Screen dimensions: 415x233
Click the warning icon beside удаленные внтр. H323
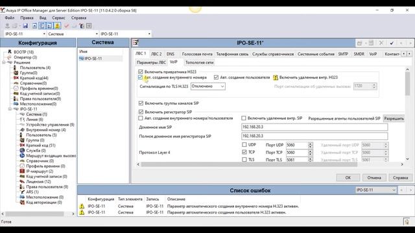(x=275, y=78)
